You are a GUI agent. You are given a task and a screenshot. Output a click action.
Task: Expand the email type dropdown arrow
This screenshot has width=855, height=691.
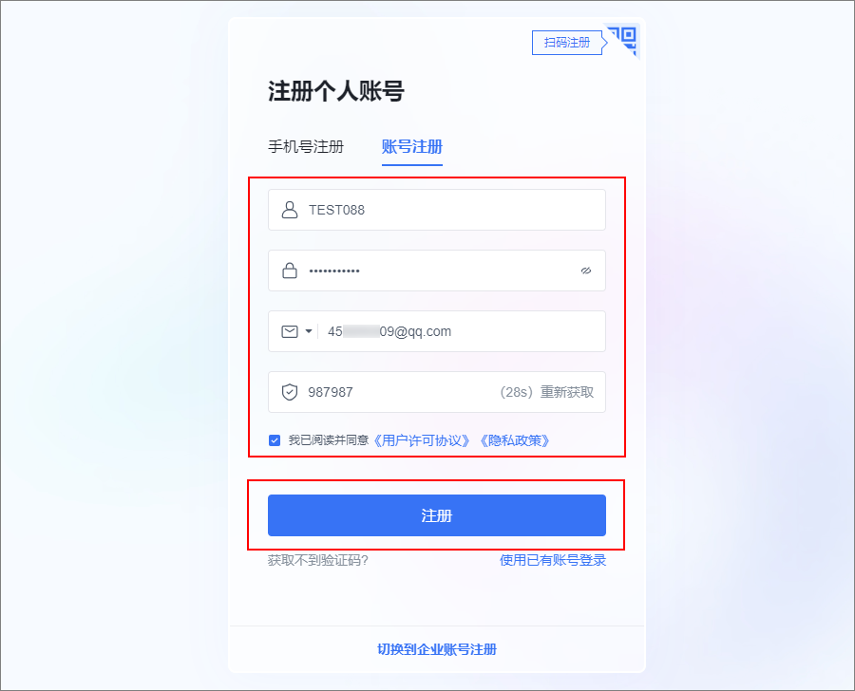point(309,331)
